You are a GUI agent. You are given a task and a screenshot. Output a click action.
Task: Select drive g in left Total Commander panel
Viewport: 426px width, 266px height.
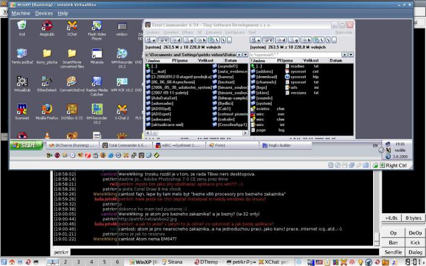pos(188,40)
